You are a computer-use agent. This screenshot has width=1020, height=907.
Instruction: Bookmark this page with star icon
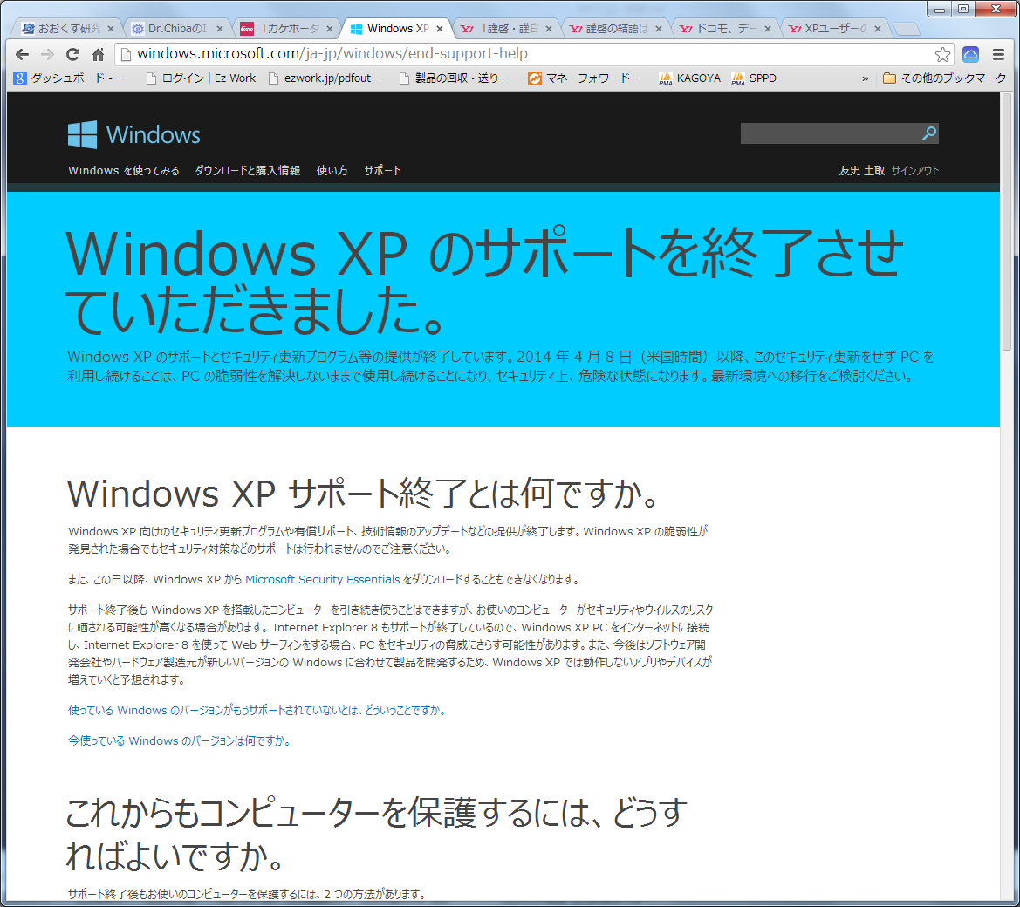pos(942,54)
